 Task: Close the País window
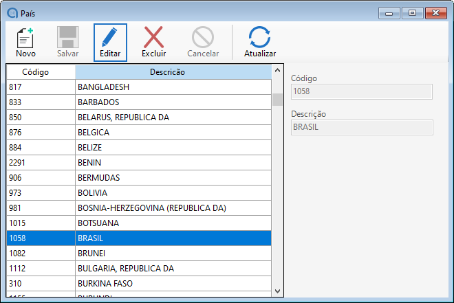click(435, 13)
